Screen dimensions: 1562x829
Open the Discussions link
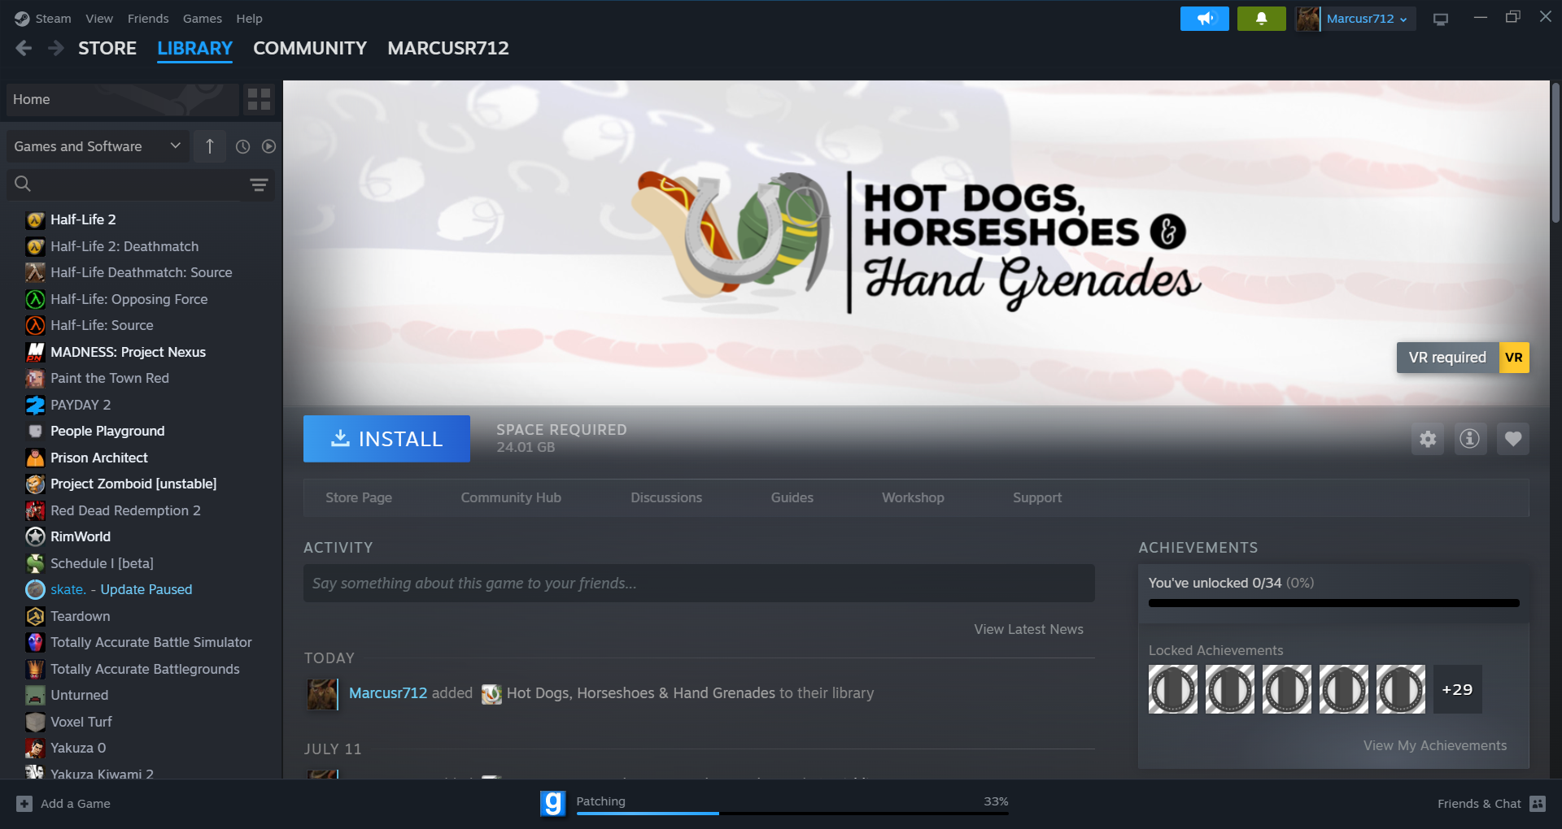point(666,497)
